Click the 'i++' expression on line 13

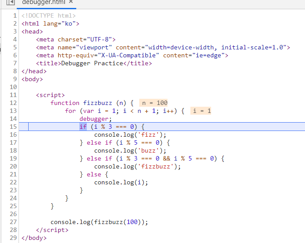click(x=168, y=111)
